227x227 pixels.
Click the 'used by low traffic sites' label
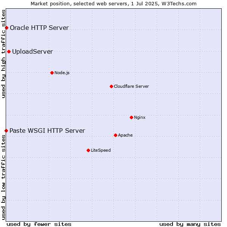[x=3, y=178]
